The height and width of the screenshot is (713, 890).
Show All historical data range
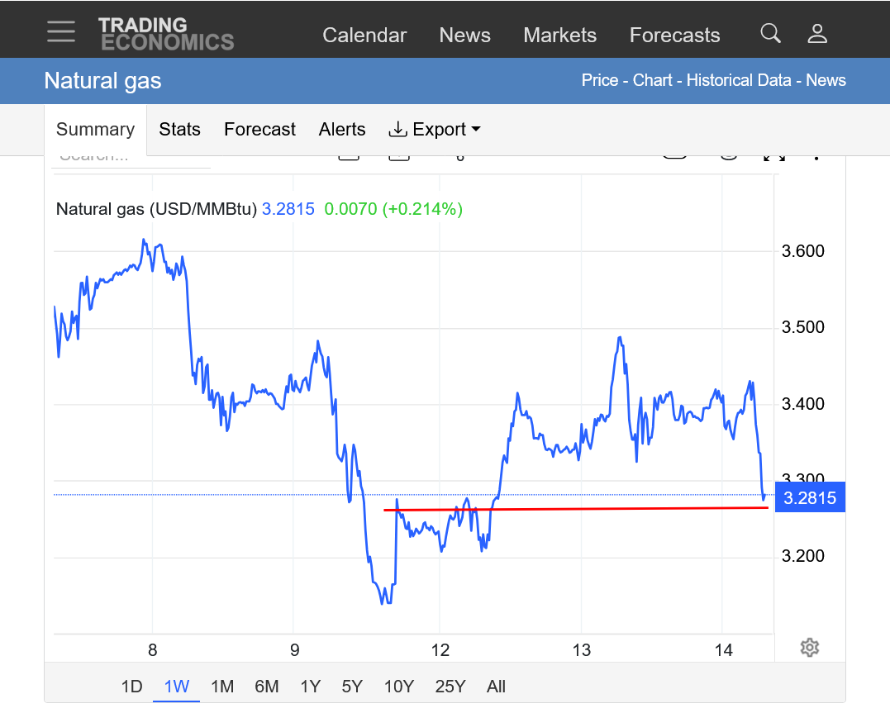pos(496,687)
